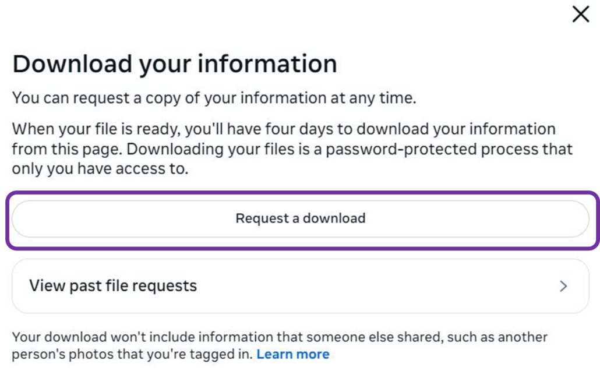Click the Download your information heading
The height and width of the screenshot is (385, 600).
pyautogui.click(x=175, y=63)
